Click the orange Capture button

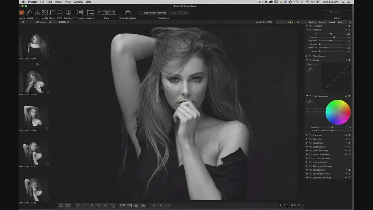(x=22, y=13)
